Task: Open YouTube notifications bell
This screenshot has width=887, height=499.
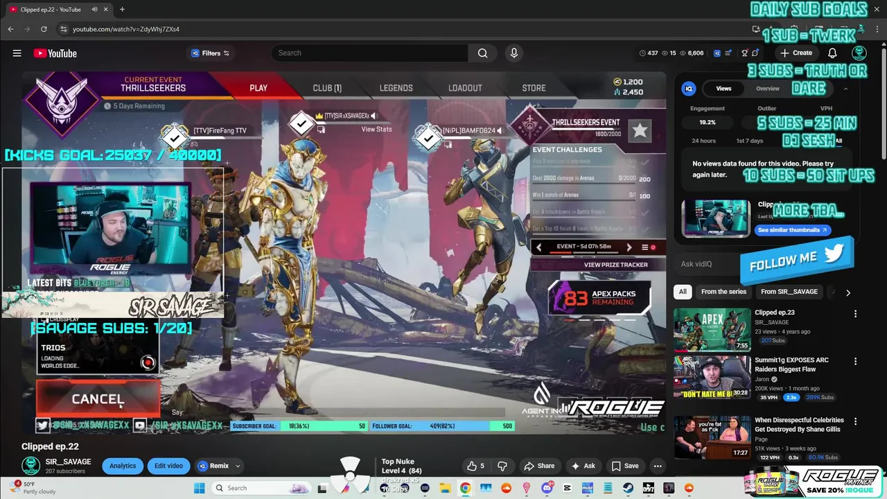Action: [832, 53]
